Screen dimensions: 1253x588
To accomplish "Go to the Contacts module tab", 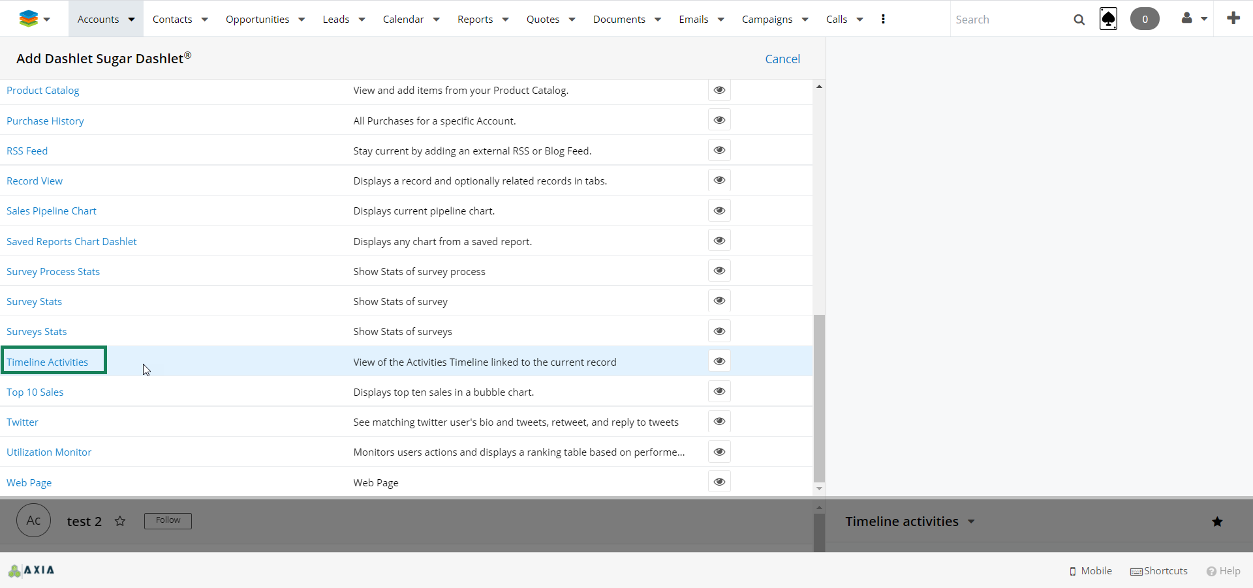I will [x=172, y=20].
